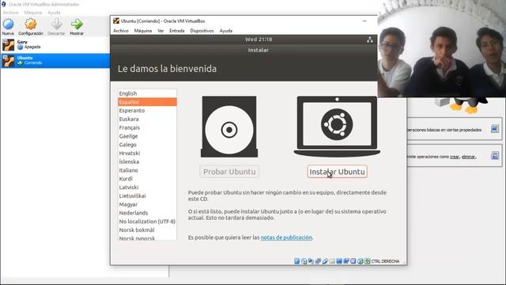Click the Wed 21:18 clock in top bar
The image size is (506, 285).
259,40
